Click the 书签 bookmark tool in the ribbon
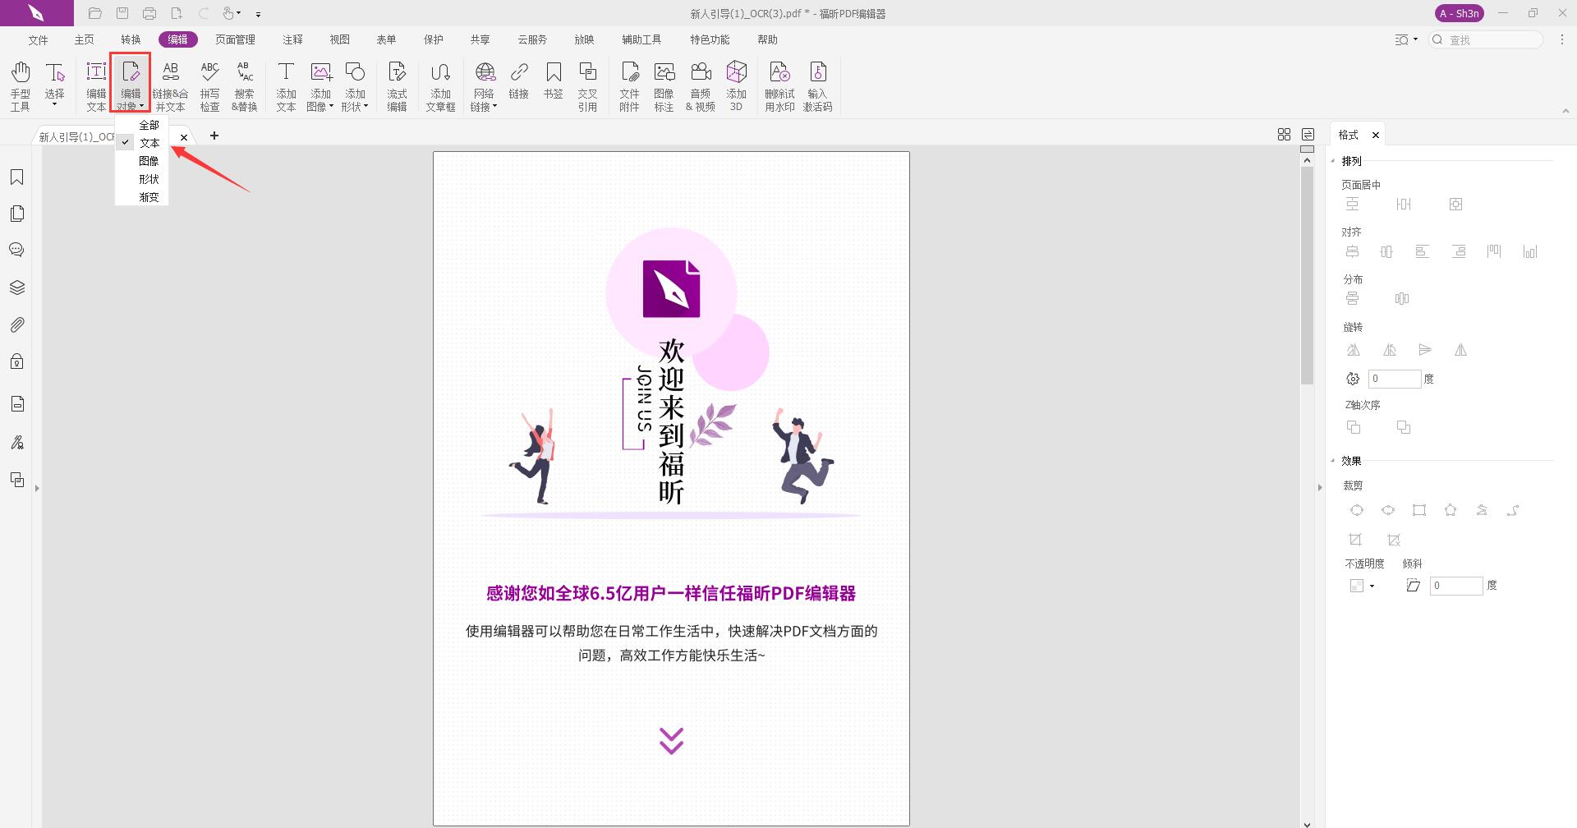This screenshot has width=1577, height=828. 554,85
